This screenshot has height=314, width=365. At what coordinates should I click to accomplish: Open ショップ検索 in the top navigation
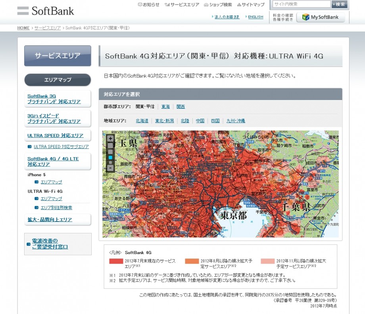click(218, 4)
